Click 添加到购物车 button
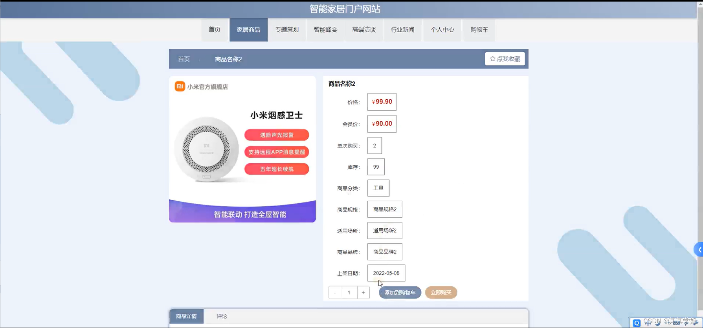 tap(400, 293)
